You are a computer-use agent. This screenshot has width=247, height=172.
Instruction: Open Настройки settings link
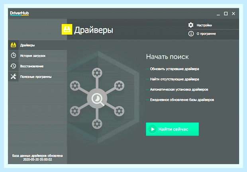[204, 25]
